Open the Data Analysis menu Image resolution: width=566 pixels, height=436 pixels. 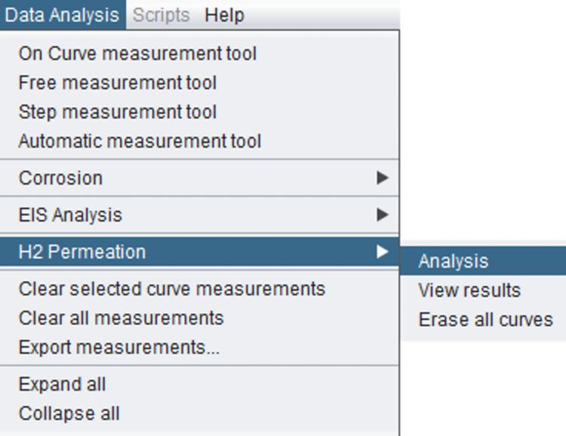click(62, 15)
